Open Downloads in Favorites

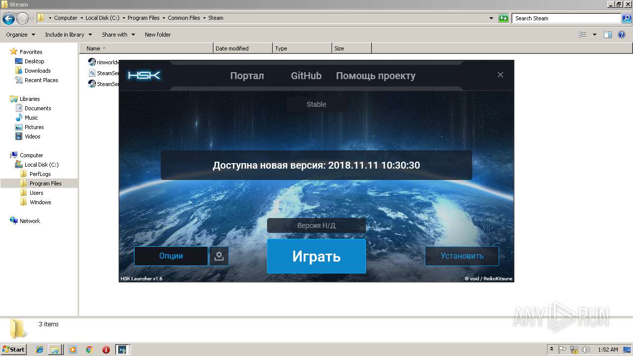coord(38,71)
